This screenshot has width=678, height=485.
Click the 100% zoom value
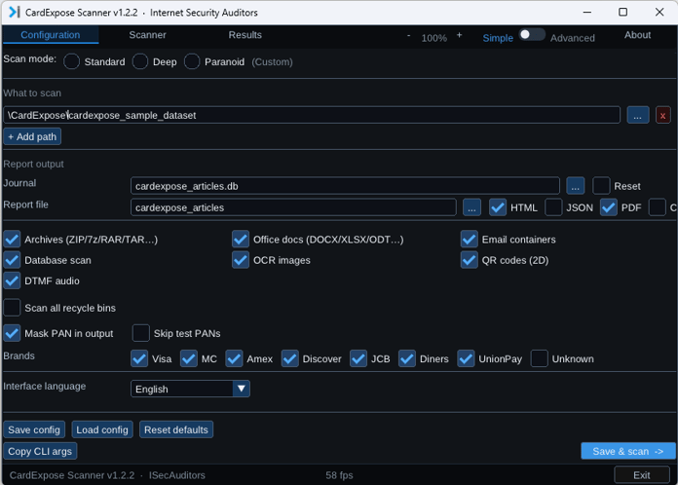434,38
